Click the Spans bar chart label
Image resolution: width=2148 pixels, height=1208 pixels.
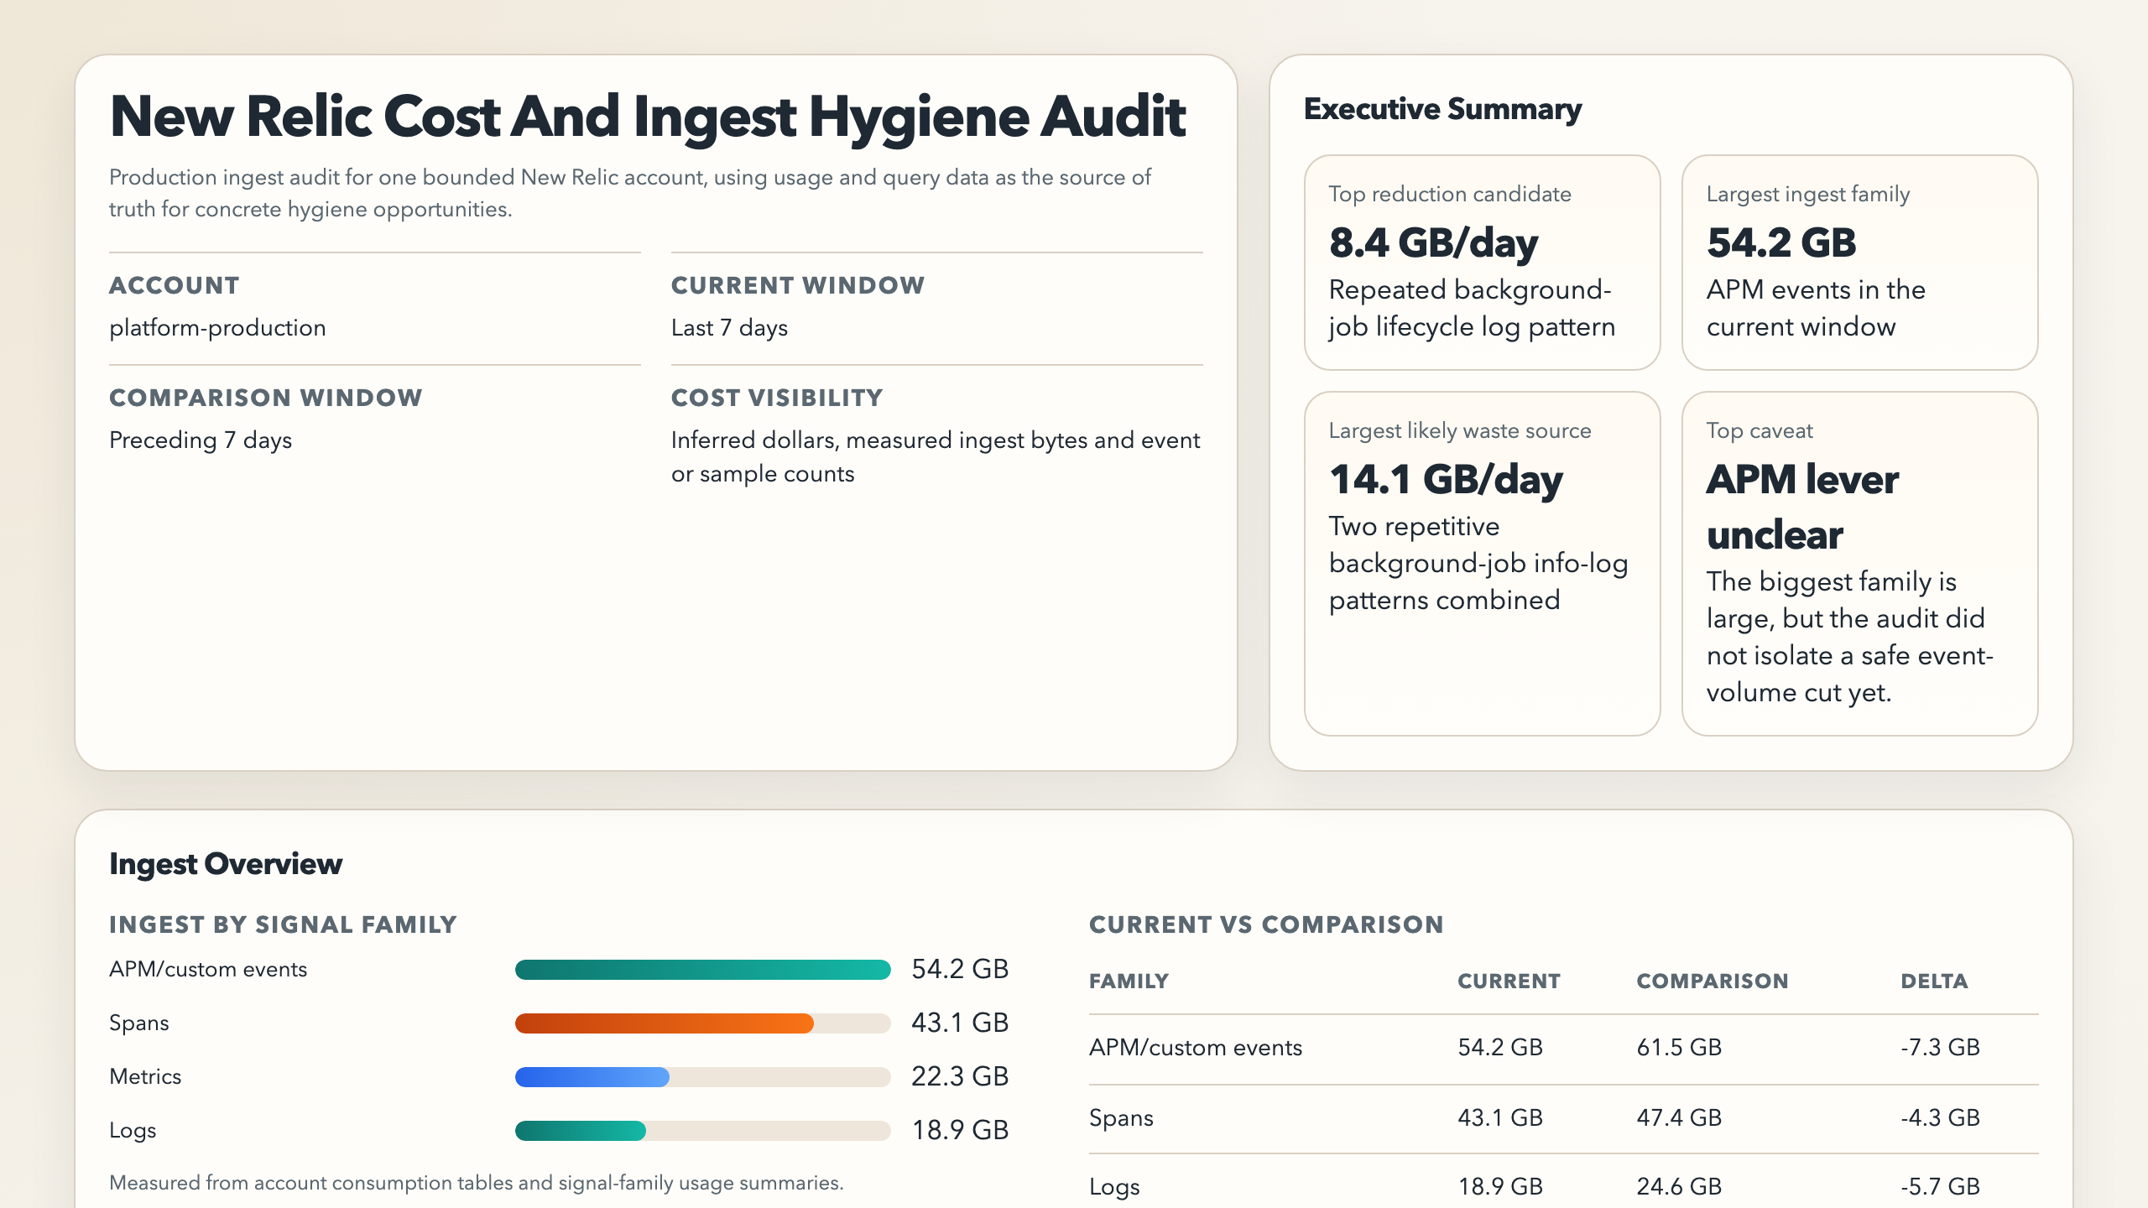click(x=139, y=1023)
